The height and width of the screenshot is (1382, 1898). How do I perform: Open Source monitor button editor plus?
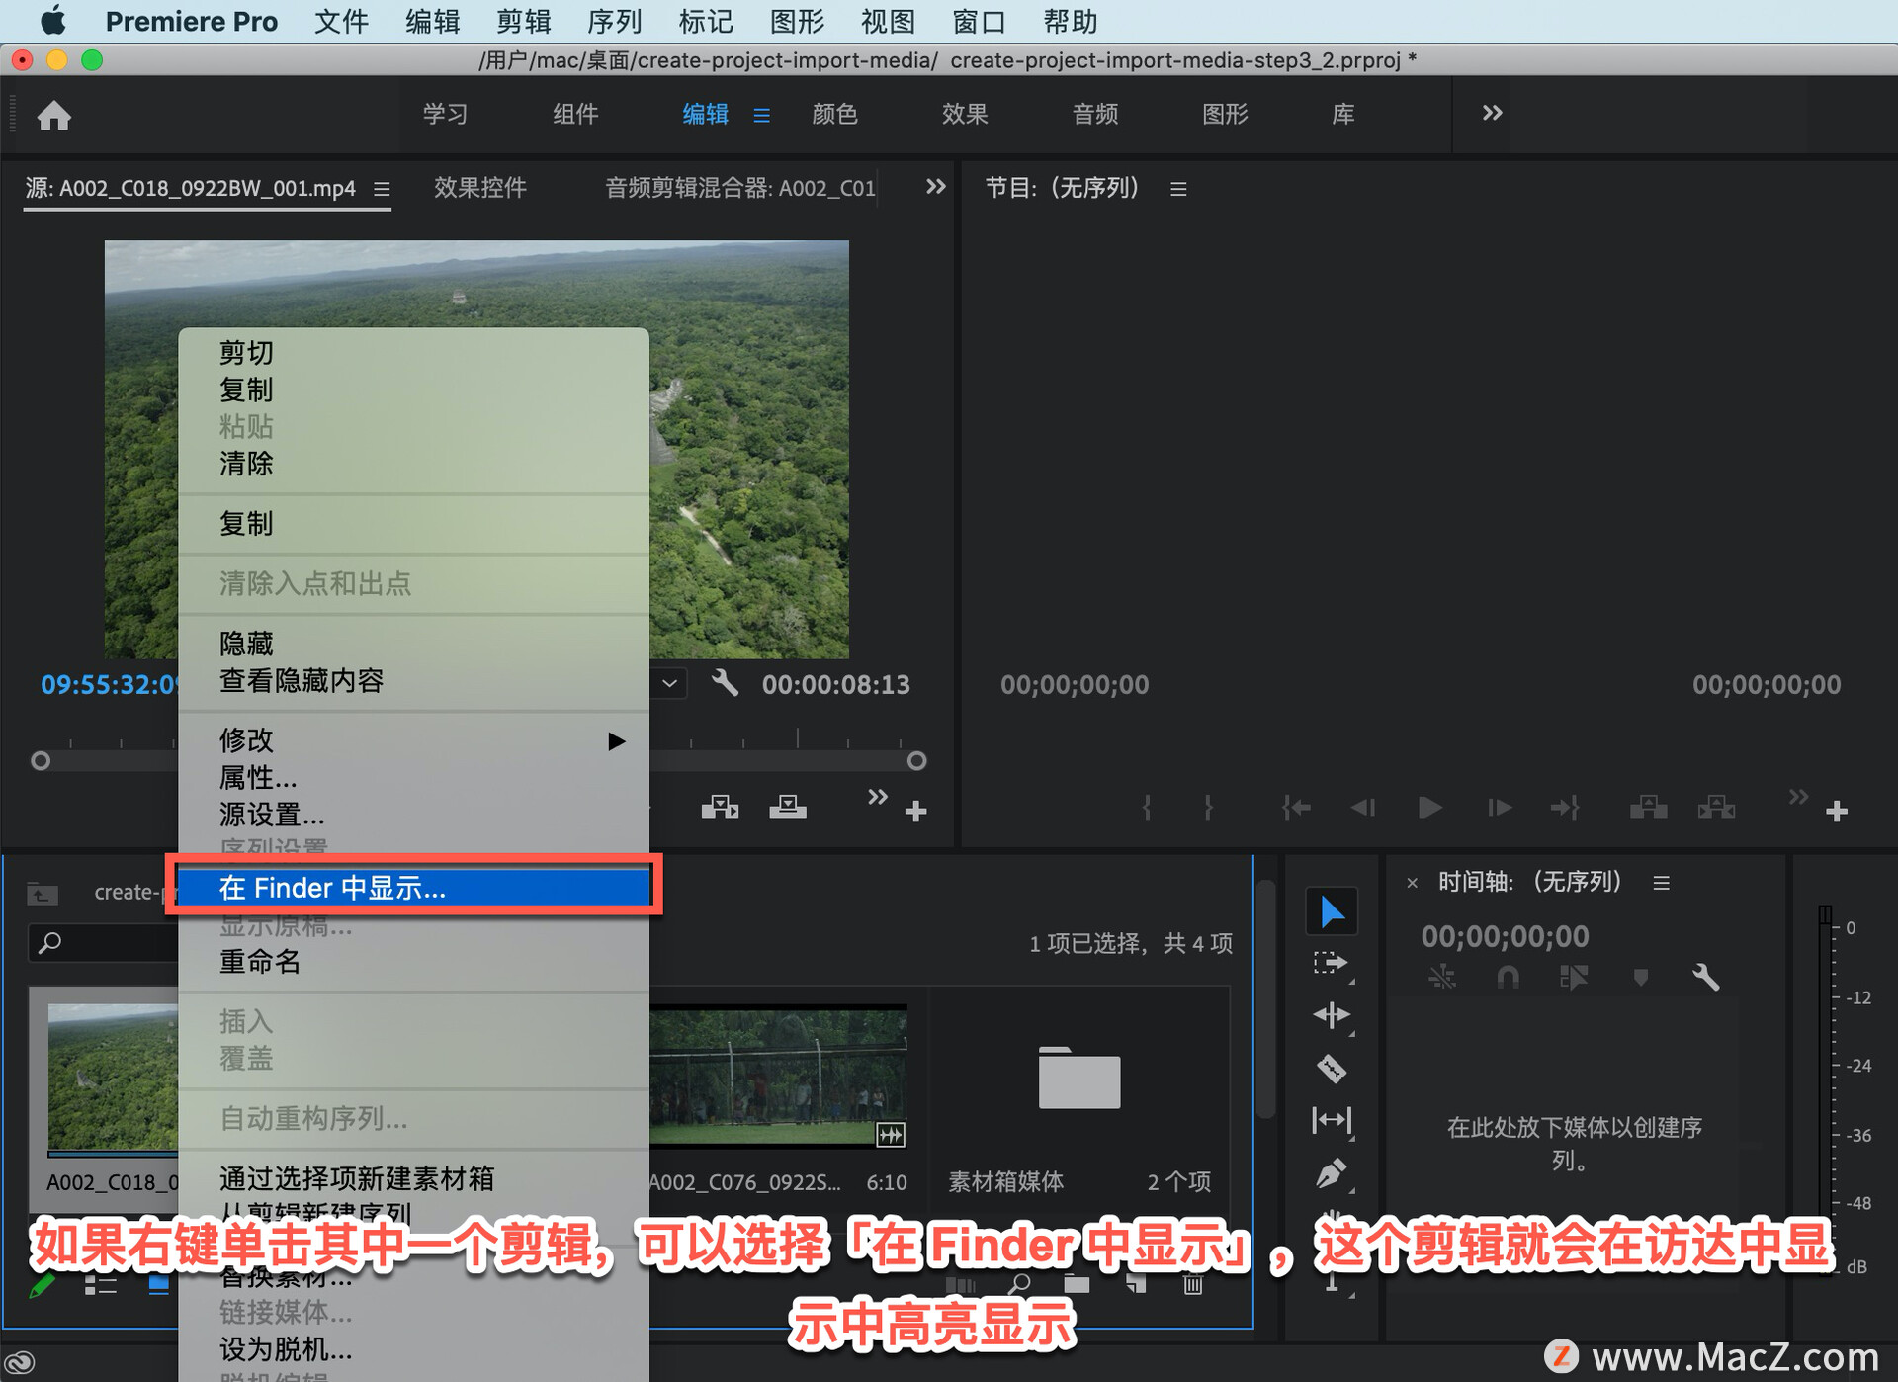(x=915, y=812)
